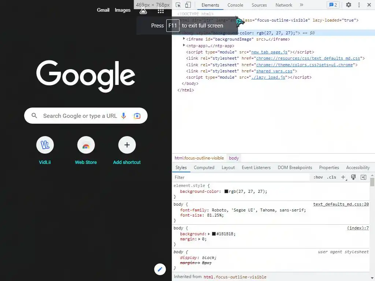
Task: Open Gmail link on the new tab page
Action: coord(103,10)
